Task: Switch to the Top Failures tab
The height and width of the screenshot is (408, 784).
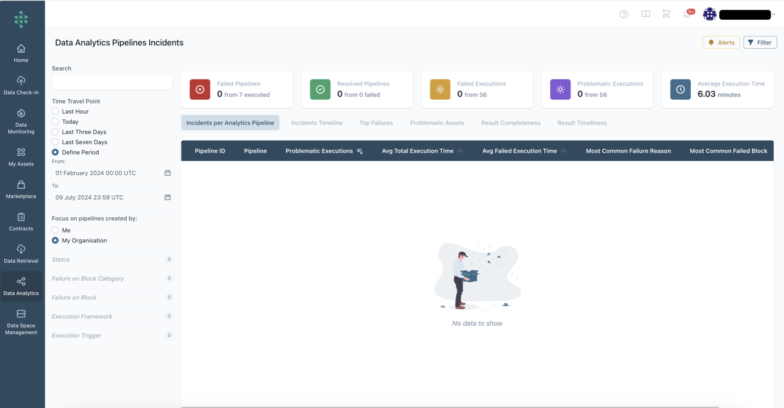Action: pos(376,123)
